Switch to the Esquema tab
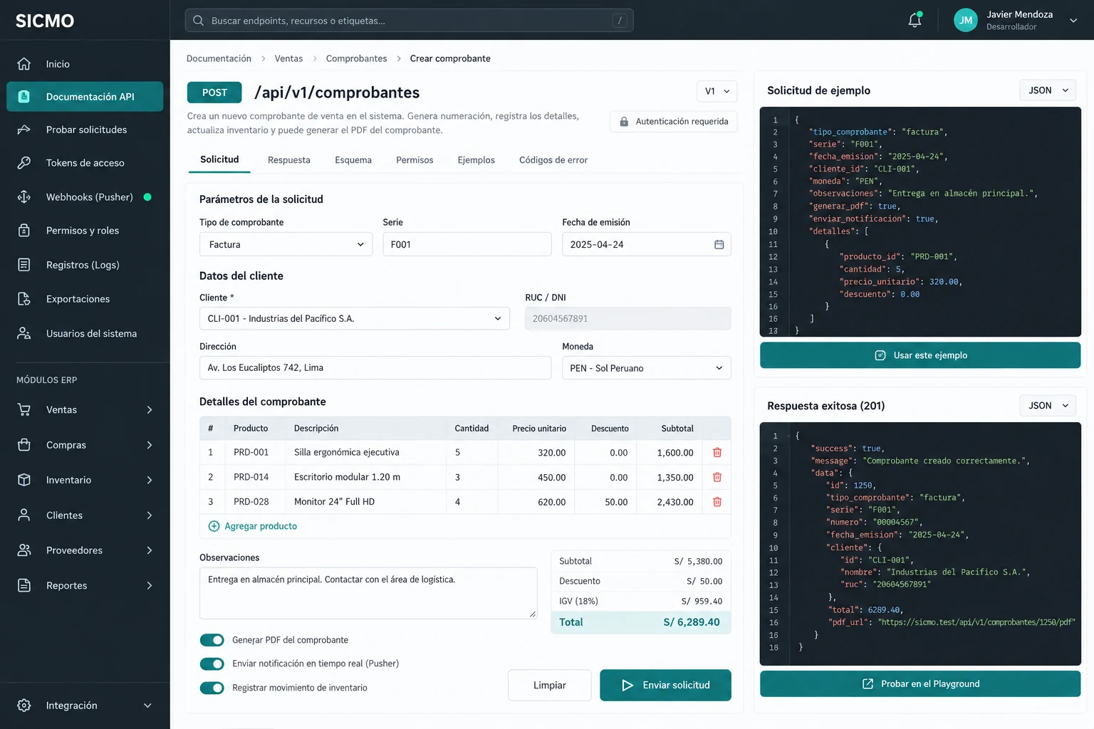This screenshot has width=1094, height=729. pos(353,160)
